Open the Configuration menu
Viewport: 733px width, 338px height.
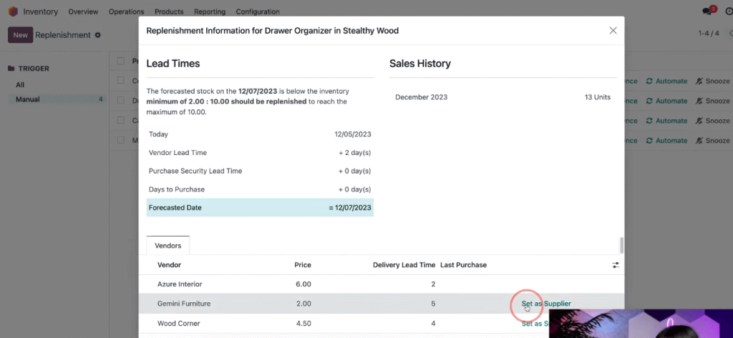(x=258, y=11)
